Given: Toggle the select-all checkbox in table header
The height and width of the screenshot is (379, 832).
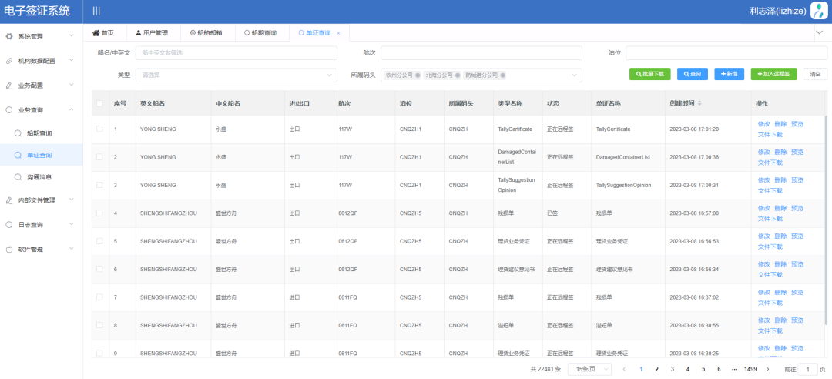Looking at the screenshot, I should click(x=99, y=103).
